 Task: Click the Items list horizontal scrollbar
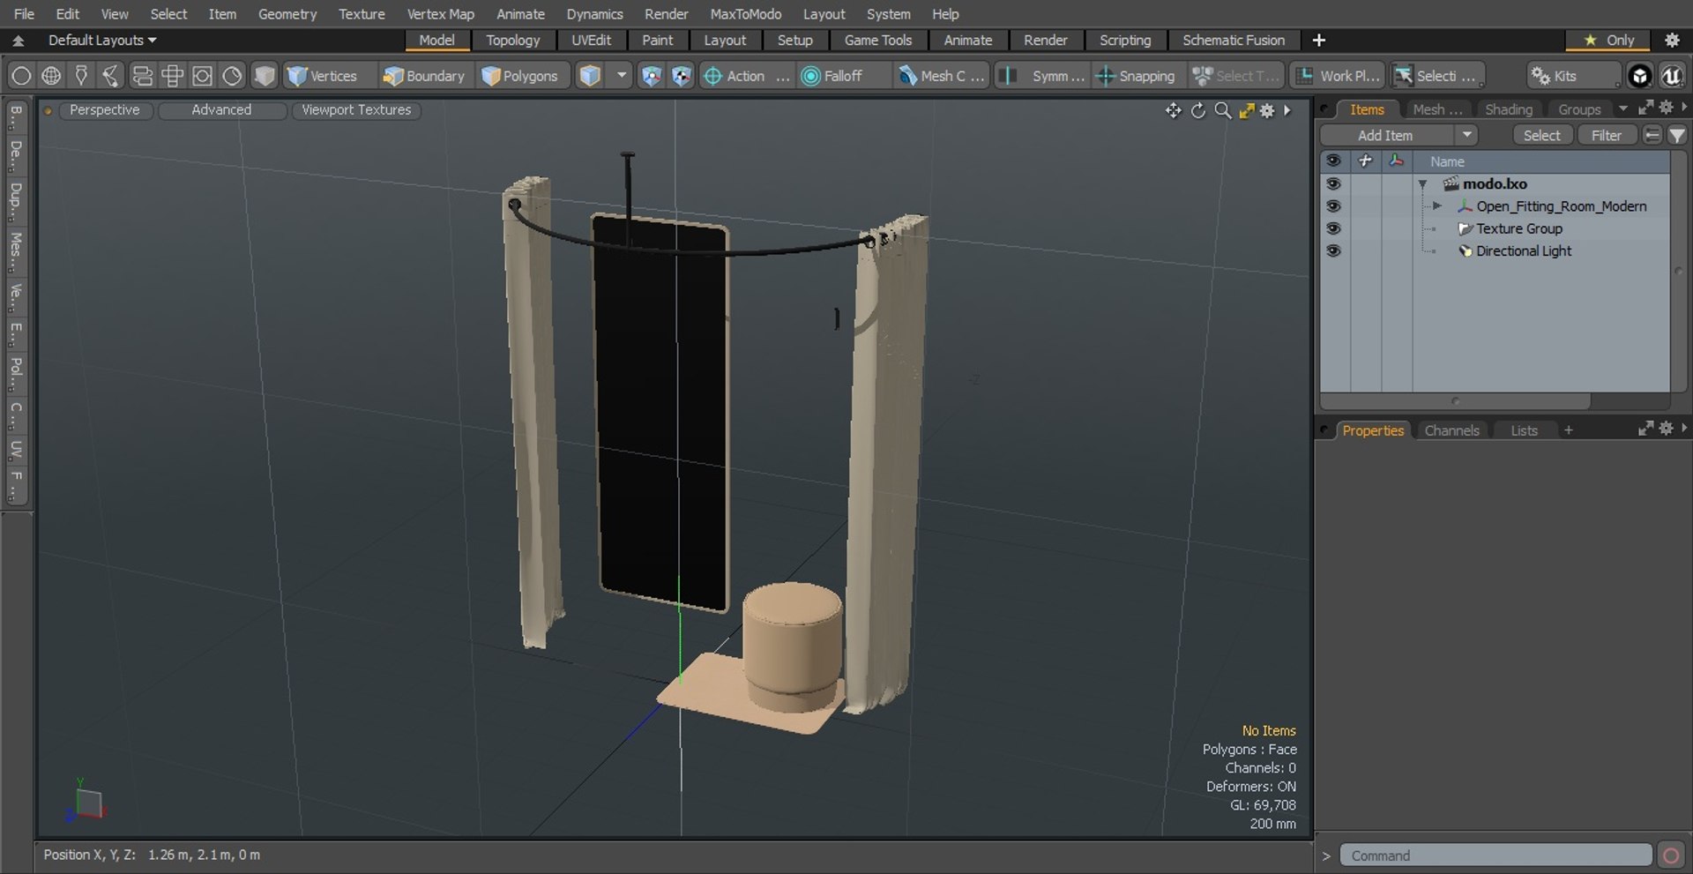[1455, 401]
